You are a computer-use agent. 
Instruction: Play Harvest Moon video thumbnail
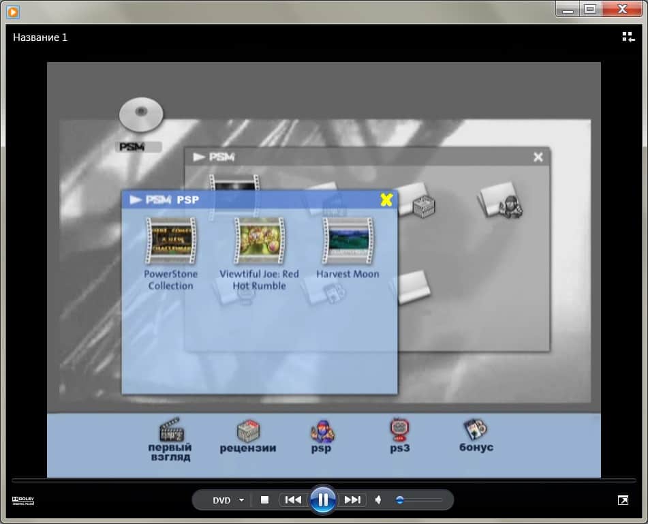click(348, 241)
